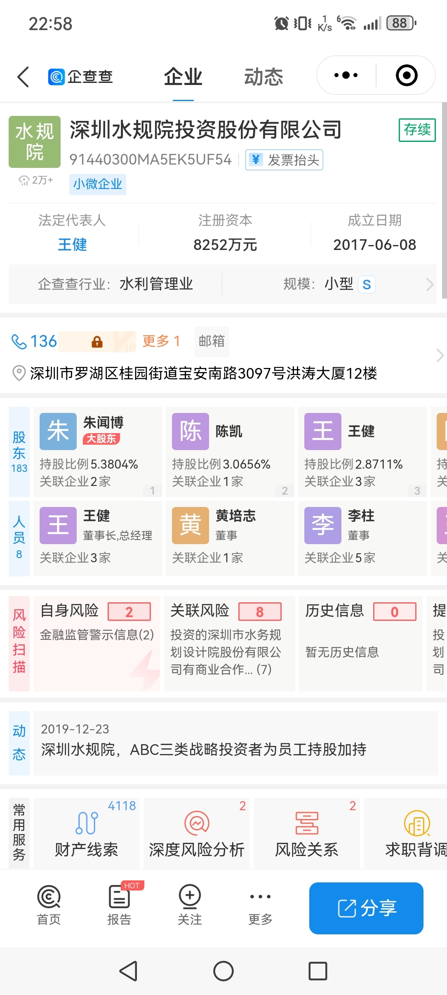Tap establishment date 2017-06-08
Screen dimensions: 447x995
[x=374, y=245]
